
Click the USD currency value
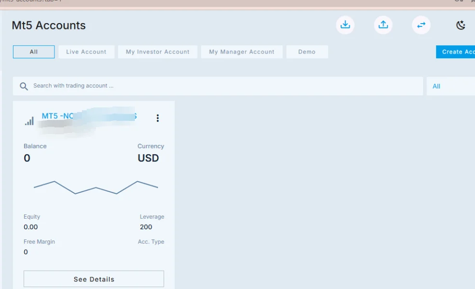point(148,158)
